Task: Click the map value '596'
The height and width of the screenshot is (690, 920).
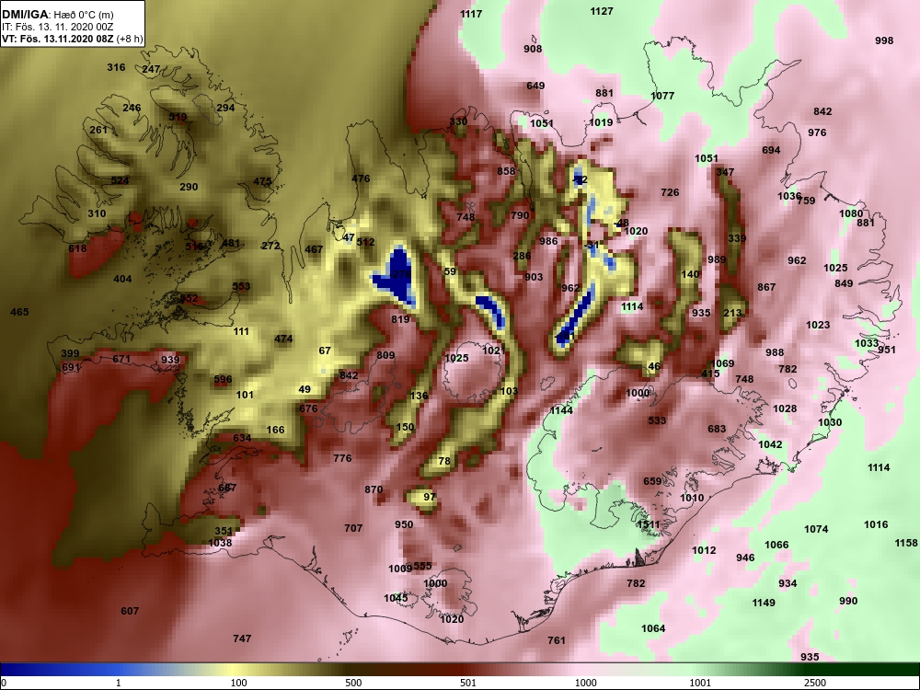Action: tap(223, 380)
